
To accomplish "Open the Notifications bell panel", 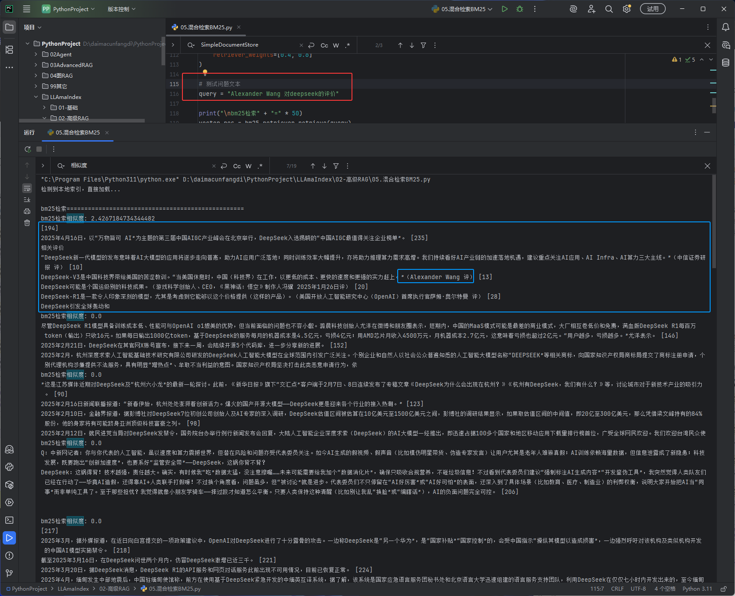I will [726, 27].
